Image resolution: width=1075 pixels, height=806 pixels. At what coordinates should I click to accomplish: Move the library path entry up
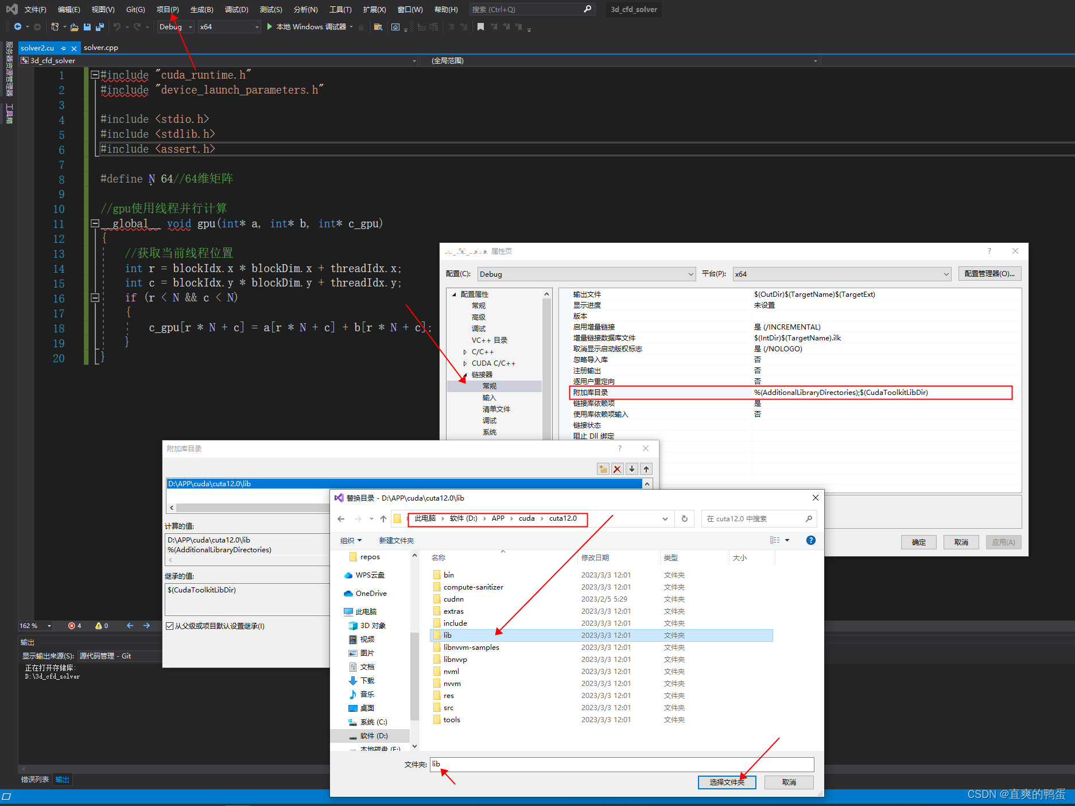(646, 468)
